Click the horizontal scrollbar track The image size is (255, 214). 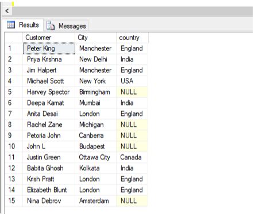click(132, 11)
